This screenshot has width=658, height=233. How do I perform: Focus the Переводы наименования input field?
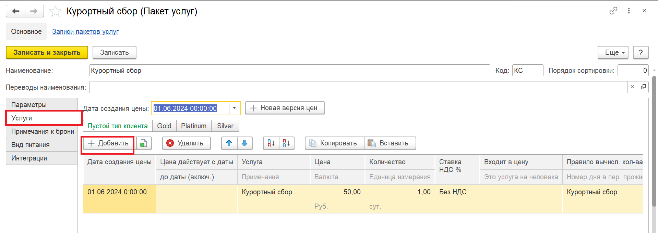tap(358, 87)
